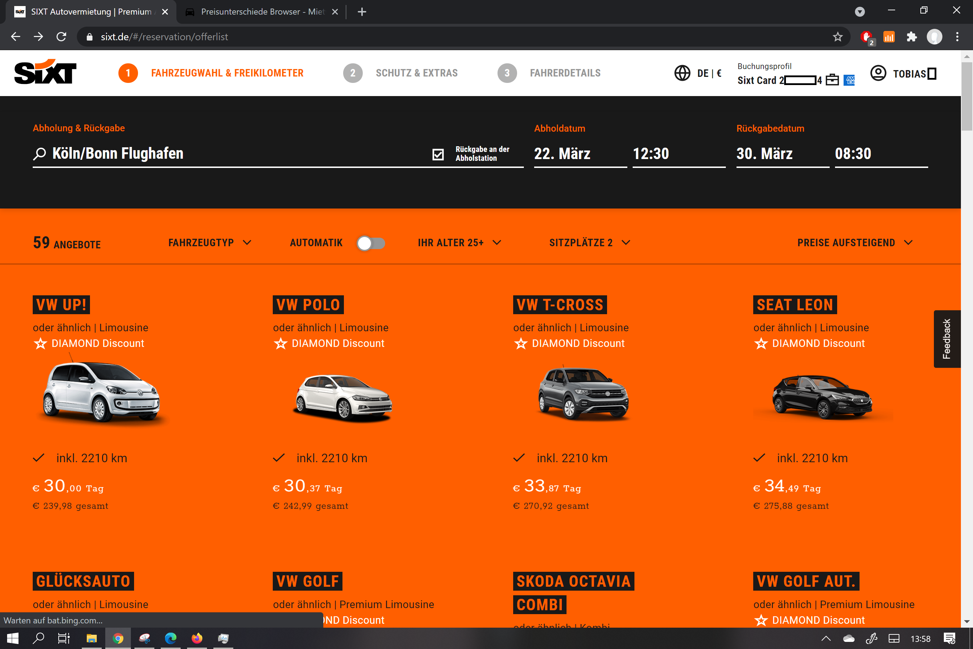Click the location search magnifier icon
973x649 pixels.
[39, 154]
